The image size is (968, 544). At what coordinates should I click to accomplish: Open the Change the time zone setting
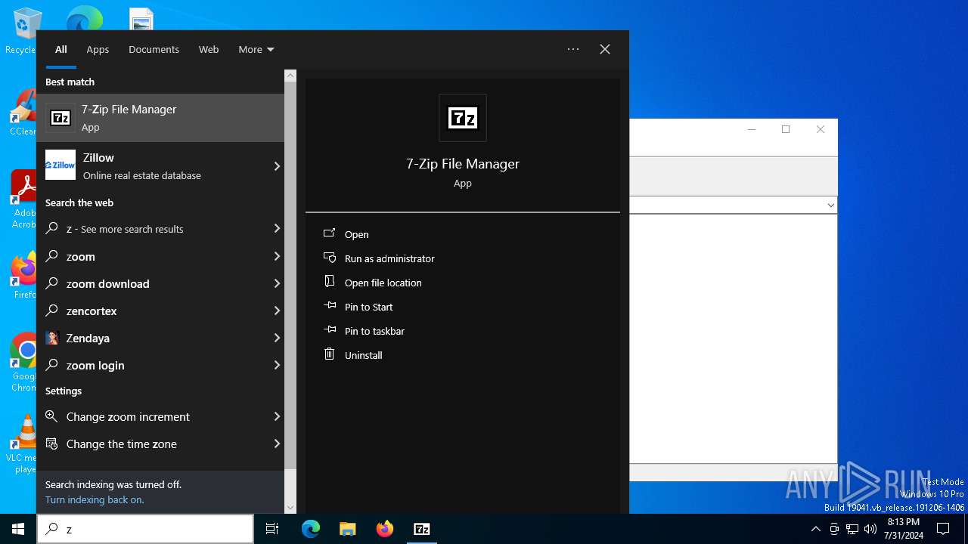pyautogui.click(x=155, y=444)
